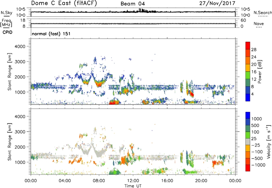Screen dimensions: 272x188
Task: Click the 'Freq. [MHz]' axis label
Action: (x=6, y=23)
